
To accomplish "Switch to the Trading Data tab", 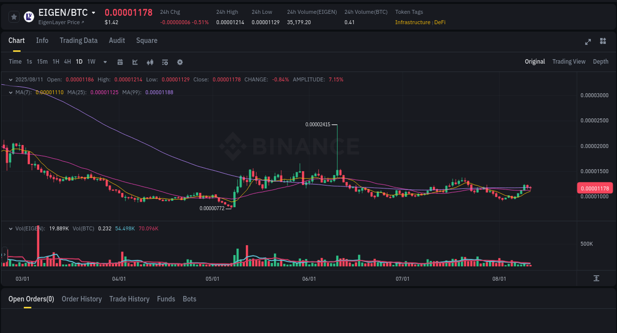I will pyautogui.click(x=78, y=40).
